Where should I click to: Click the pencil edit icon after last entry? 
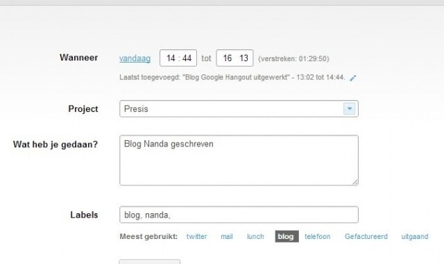(353, 78)
